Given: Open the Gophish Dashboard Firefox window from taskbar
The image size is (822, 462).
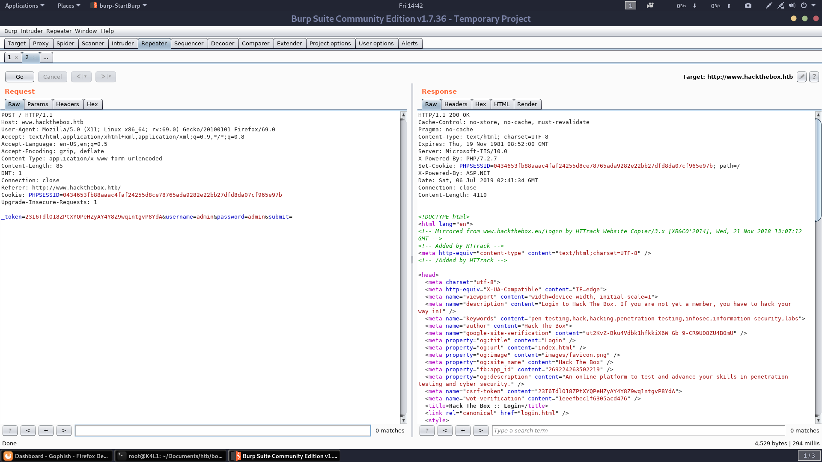Looking at the screenshot, I should [57, 456].
